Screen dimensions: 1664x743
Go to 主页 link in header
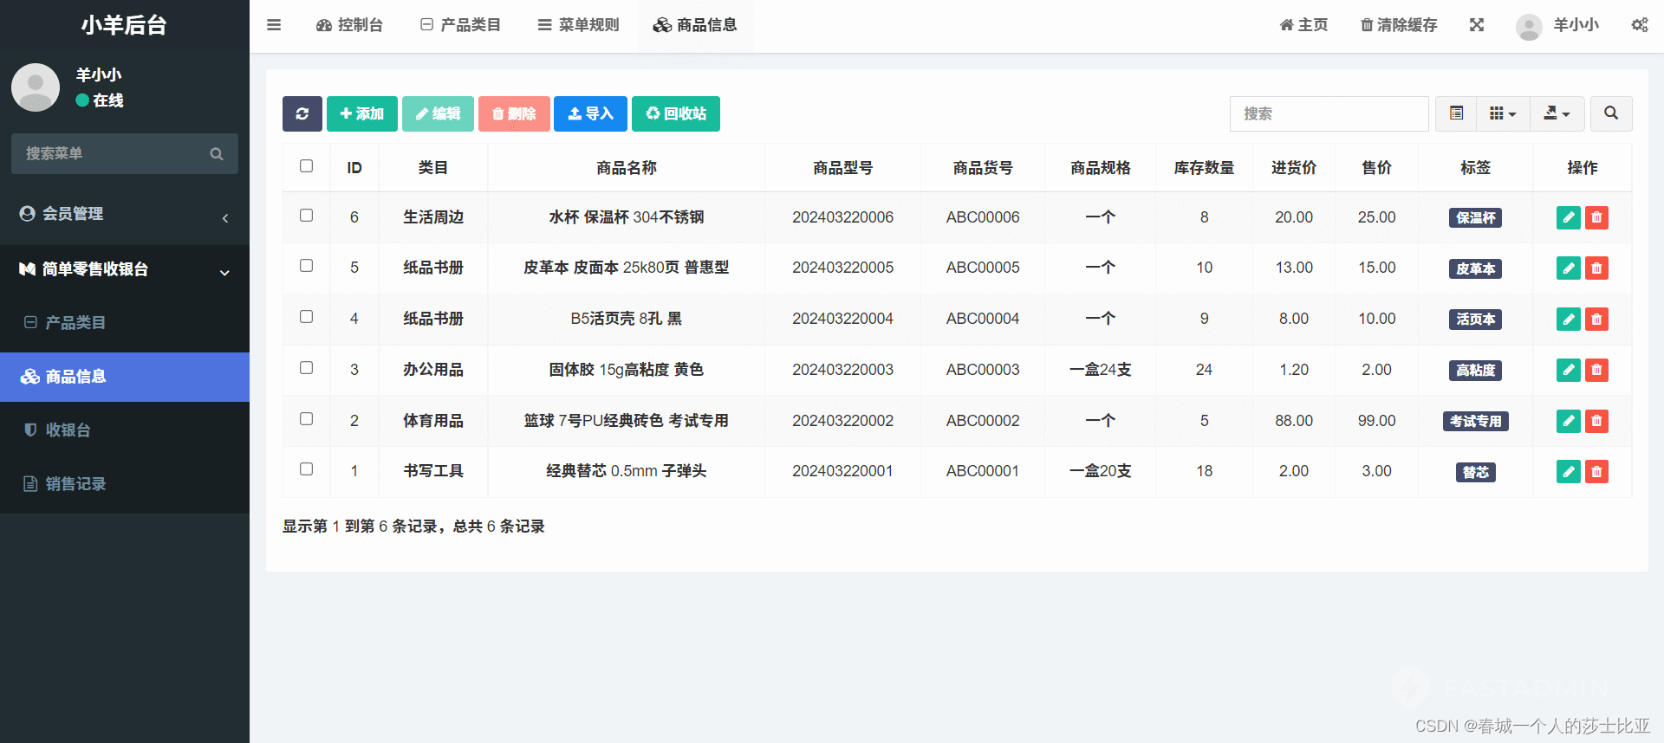coord(1303,25)
